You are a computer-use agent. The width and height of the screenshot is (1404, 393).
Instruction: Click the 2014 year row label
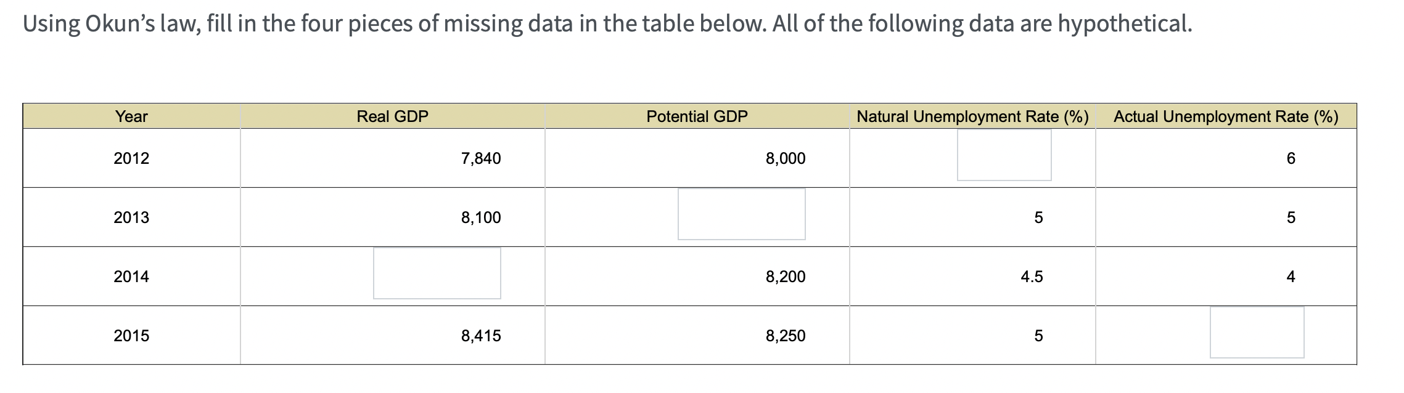pyautogui.click(x=131, y=277)
